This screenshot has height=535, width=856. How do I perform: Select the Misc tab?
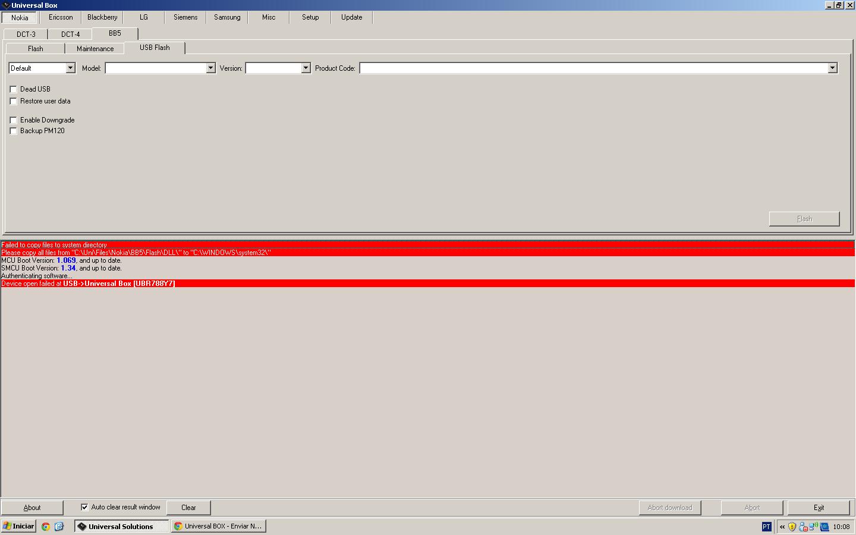pos(269,17)
